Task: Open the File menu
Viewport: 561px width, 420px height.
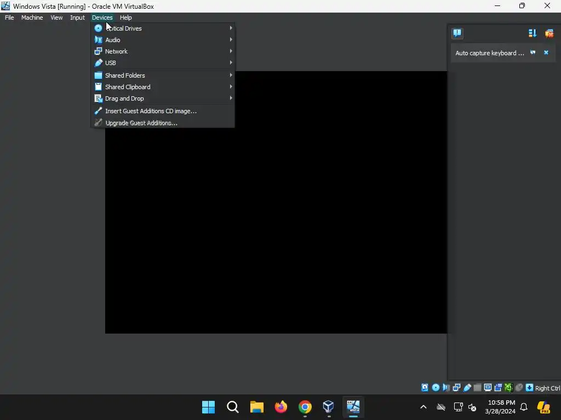Action: tap(9, 17)
